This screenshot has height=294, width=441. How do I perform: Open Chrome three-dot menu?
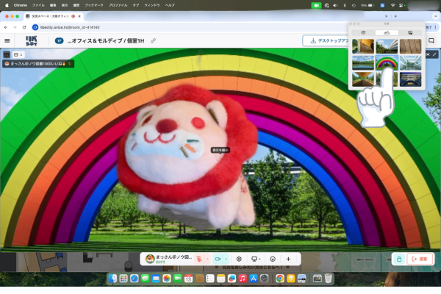coord(435,27)
